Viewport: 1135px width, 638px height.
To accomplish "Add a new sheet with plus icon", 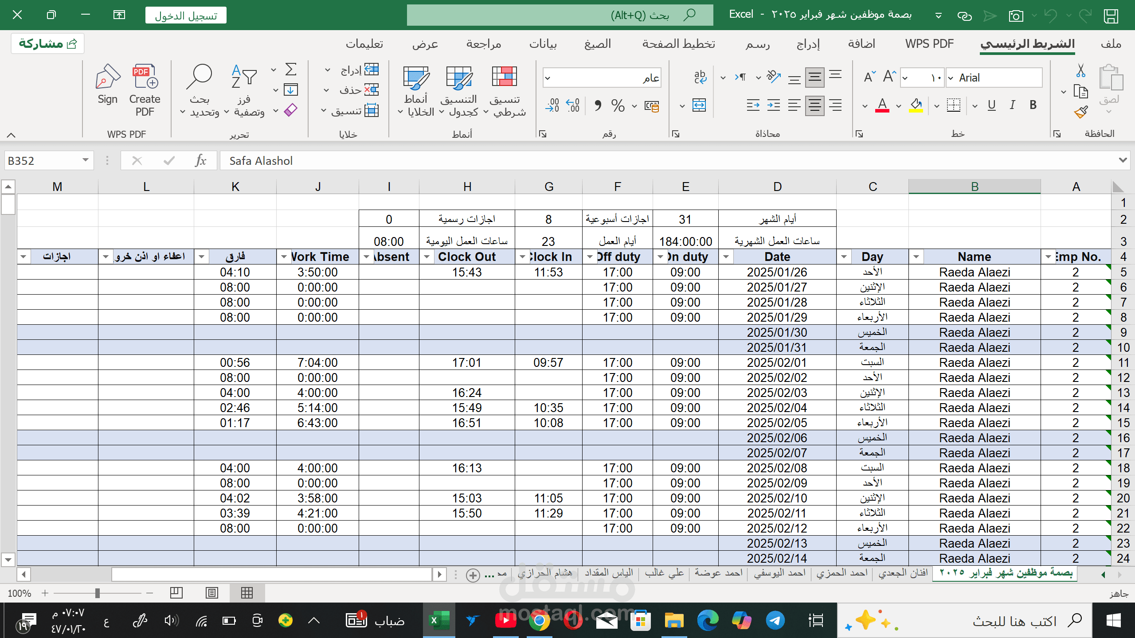I will (x=473, y=575).
